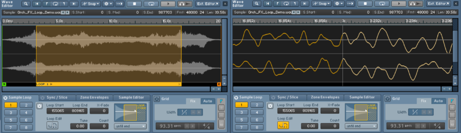The height and width of the screenshot is (133, 461).
Task: Click the X-Fade value in left panel
Action: 99,111
